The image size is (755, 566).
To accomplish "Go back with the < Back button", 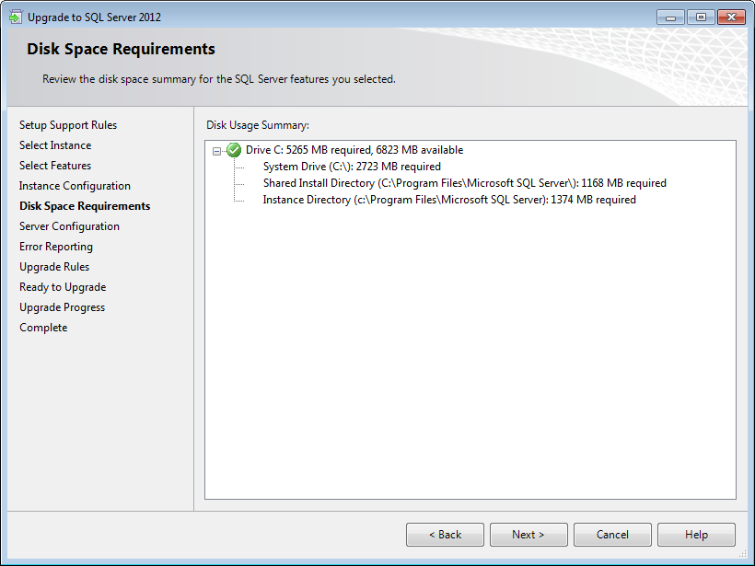I will [445, 535].
